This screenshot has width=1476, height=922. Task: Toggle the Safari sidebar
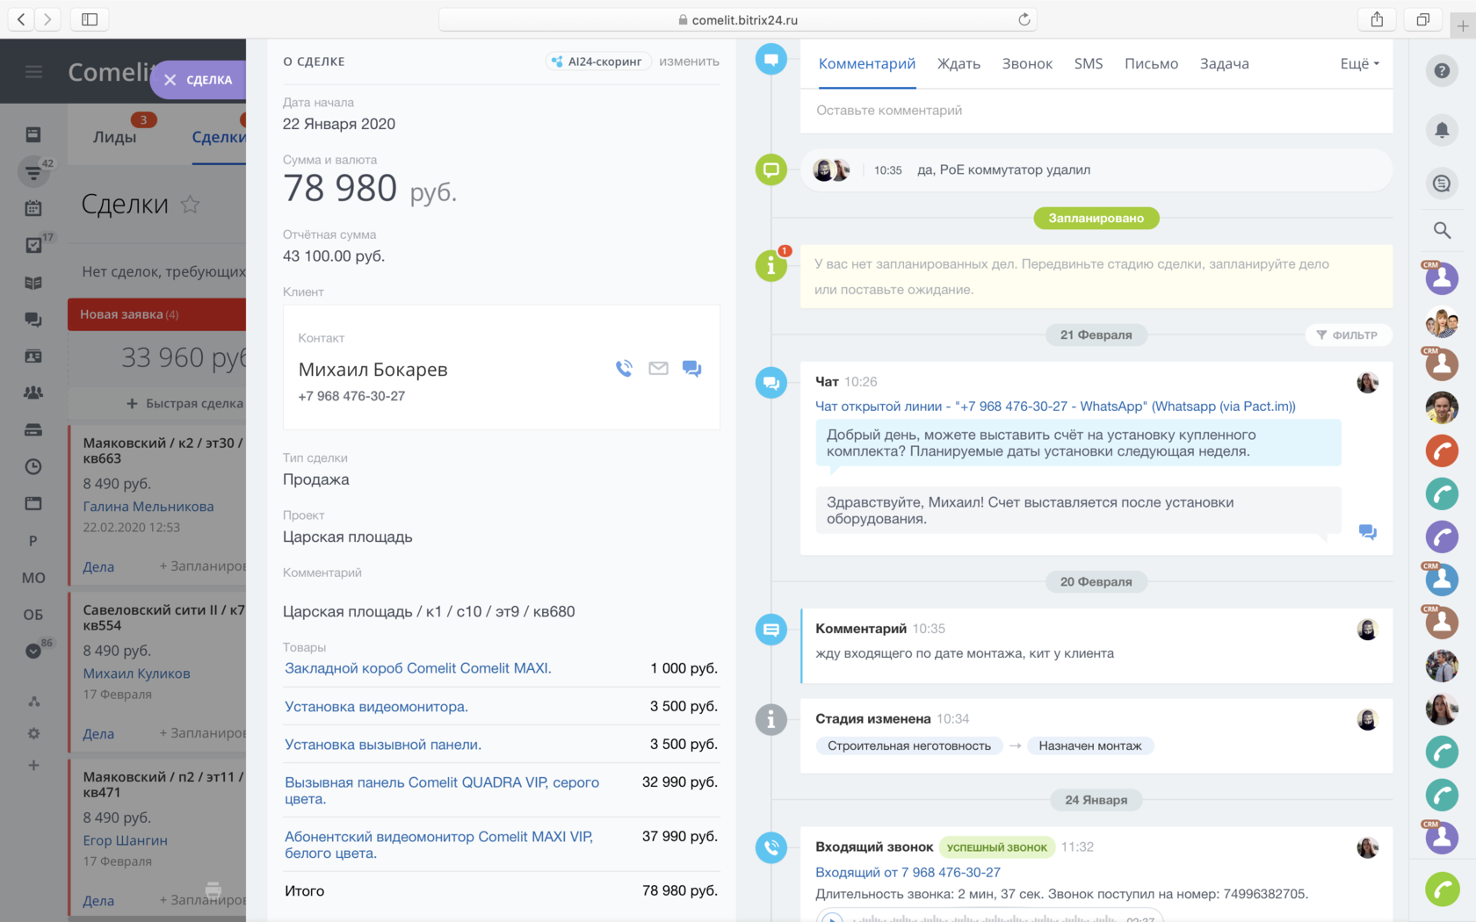click(x=90, y=19)
